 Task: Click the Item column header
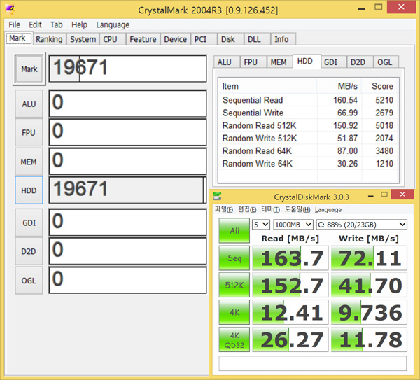(x=267, y=86)
